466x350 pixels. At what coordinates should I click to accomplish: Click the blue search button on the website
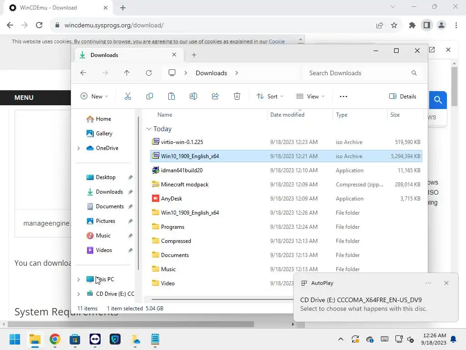438,100
